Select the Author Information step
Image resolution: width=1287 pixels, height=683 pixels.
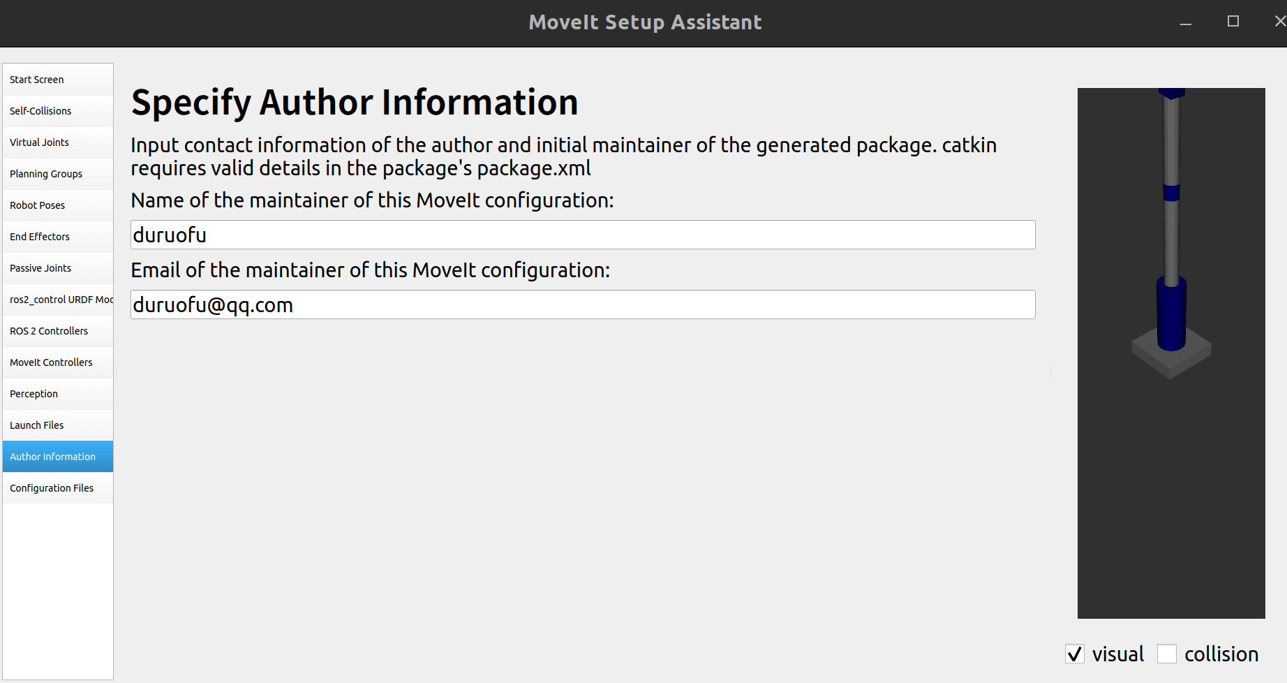pos(57,457)
